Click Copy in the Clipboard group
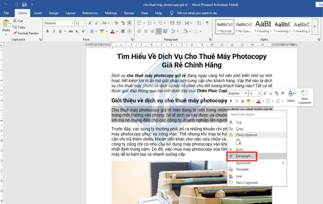Image resolution: width=323 pixels, height=204 pixels. click(x=19, y=27)
